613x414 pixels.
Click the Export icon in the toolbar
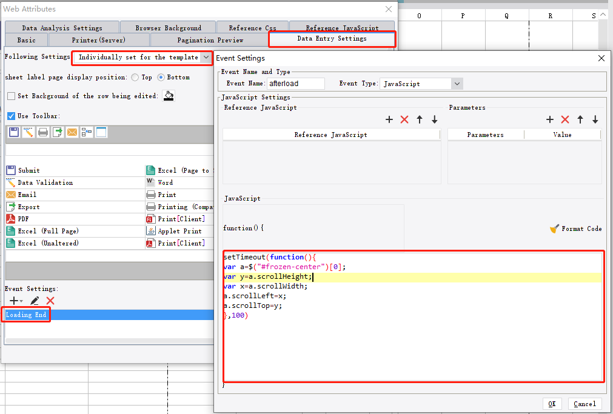point(57,132)
